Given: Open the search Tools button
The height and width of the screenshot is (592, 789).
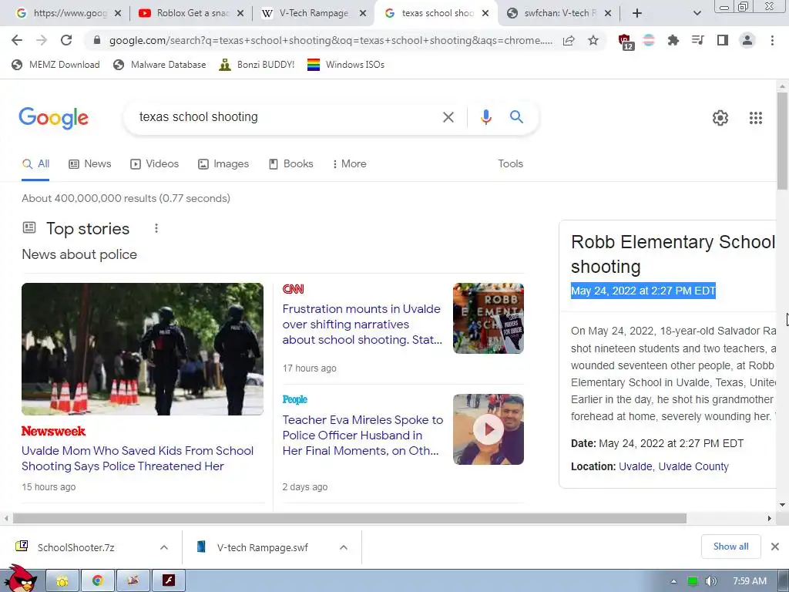Looking at the screenshot, I should pos(510,164).
